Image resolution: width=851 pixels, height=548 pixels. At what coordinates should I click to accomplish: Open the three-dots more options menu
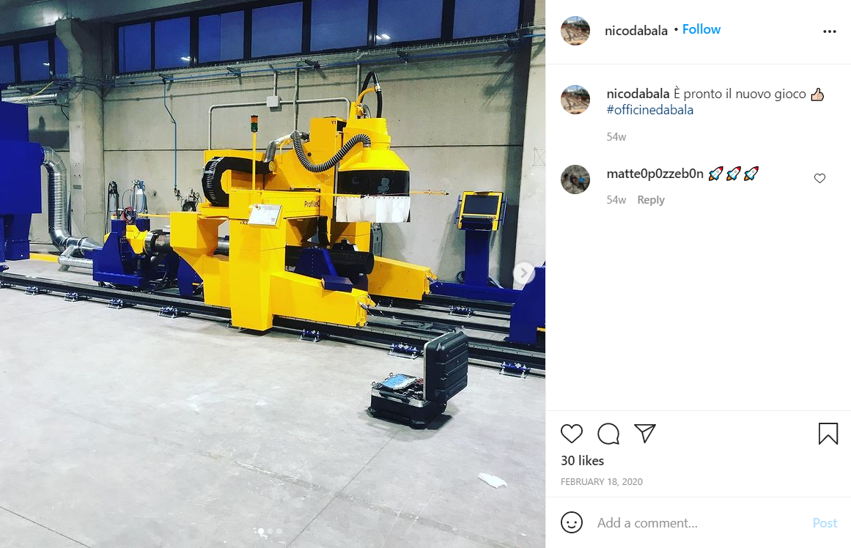pos(829,32)
